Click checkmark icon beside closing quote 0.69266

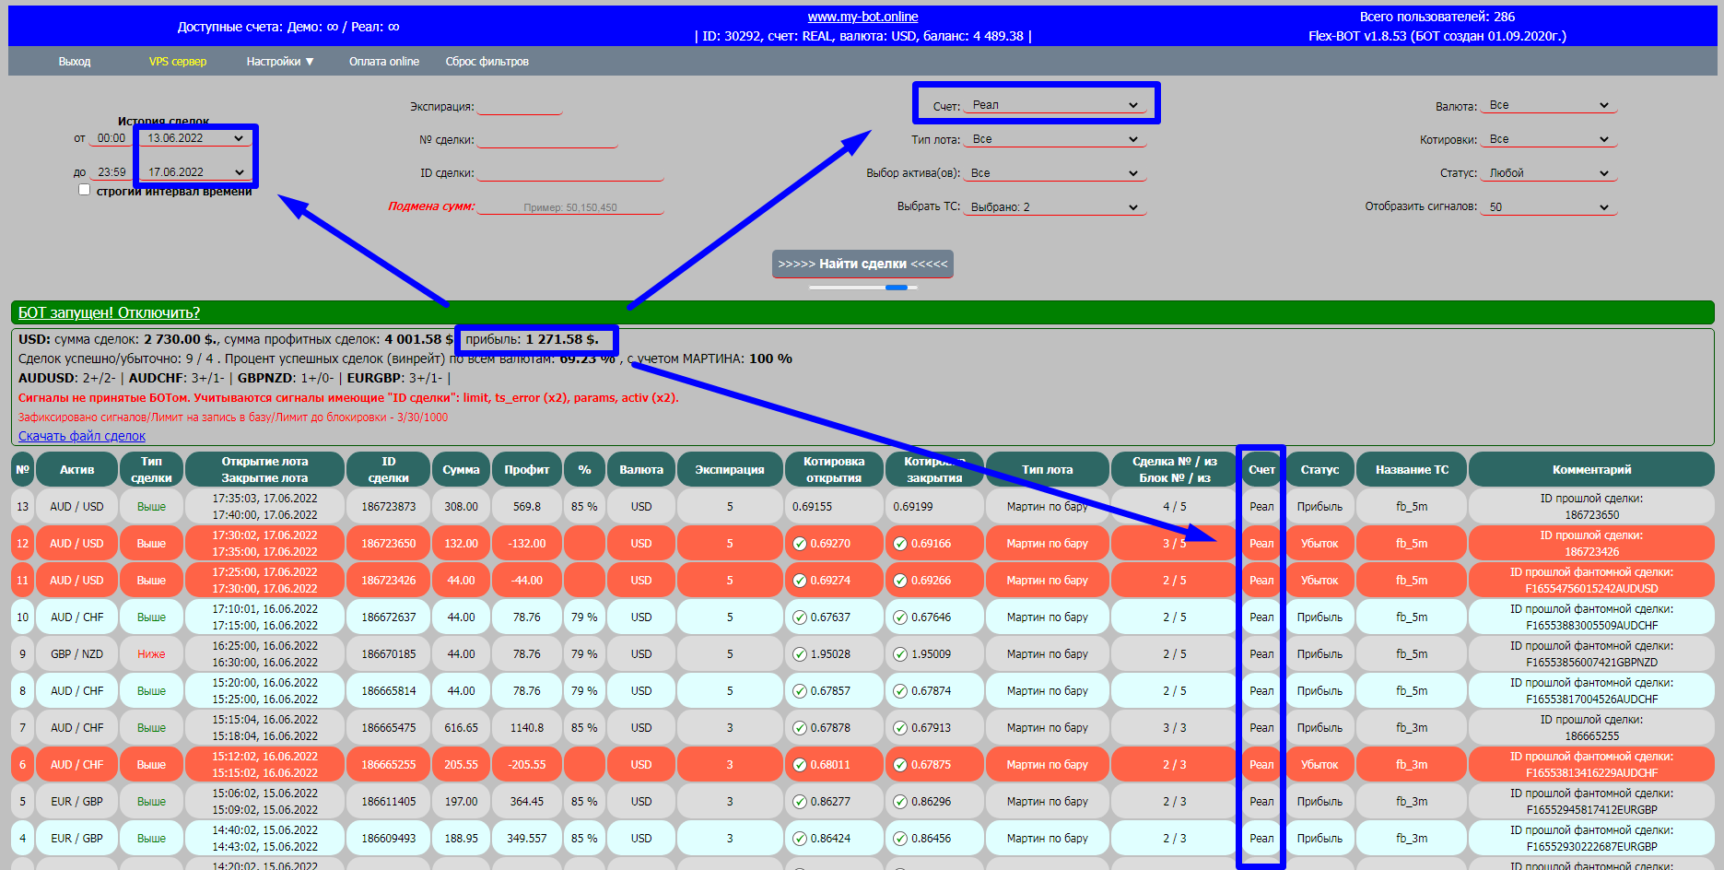[900, 581]
